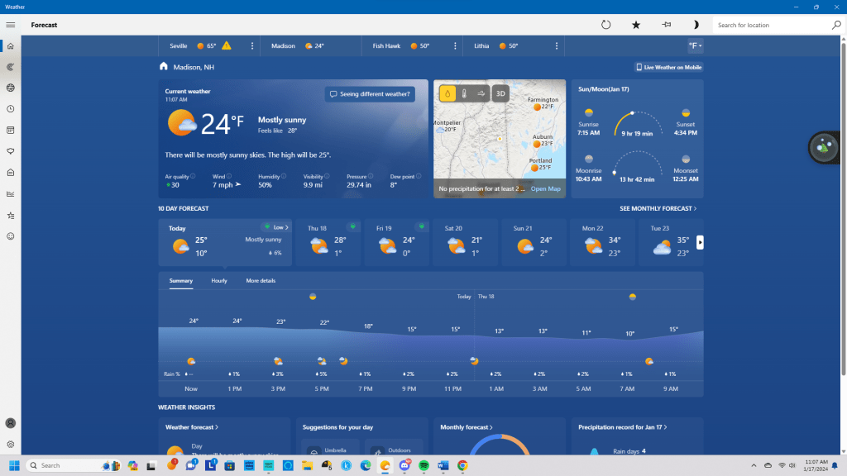The width and height of the screenshot is (847, 476).
Task: Open Historical Weather clock icon in sidebar
Action: pos(11,109)
